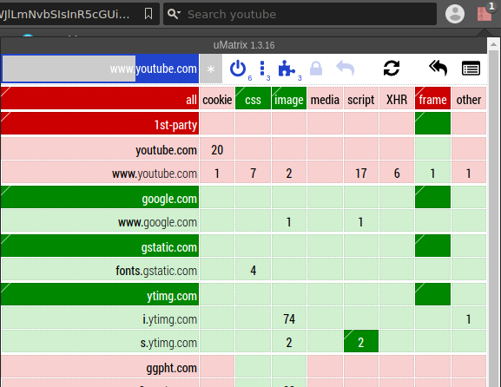Toggle the uMatrix power button for matrix filtering
This screenshot has width=501, height=387.
(x=238, y=69)
